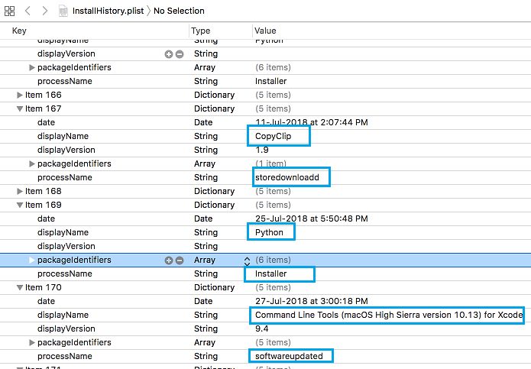Click plus button on topmost displayVersion row
531x369 pixels.
pyautogui.click(x=169, y=54)
